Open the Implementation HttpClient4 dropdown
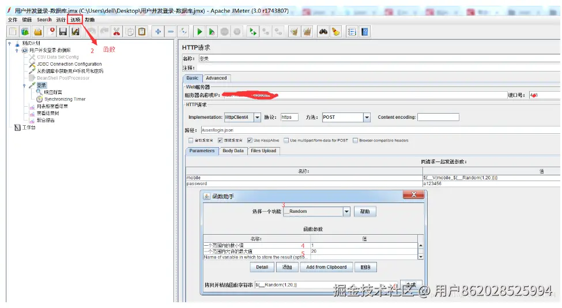 pyautogui.click(x=257, y=117)
